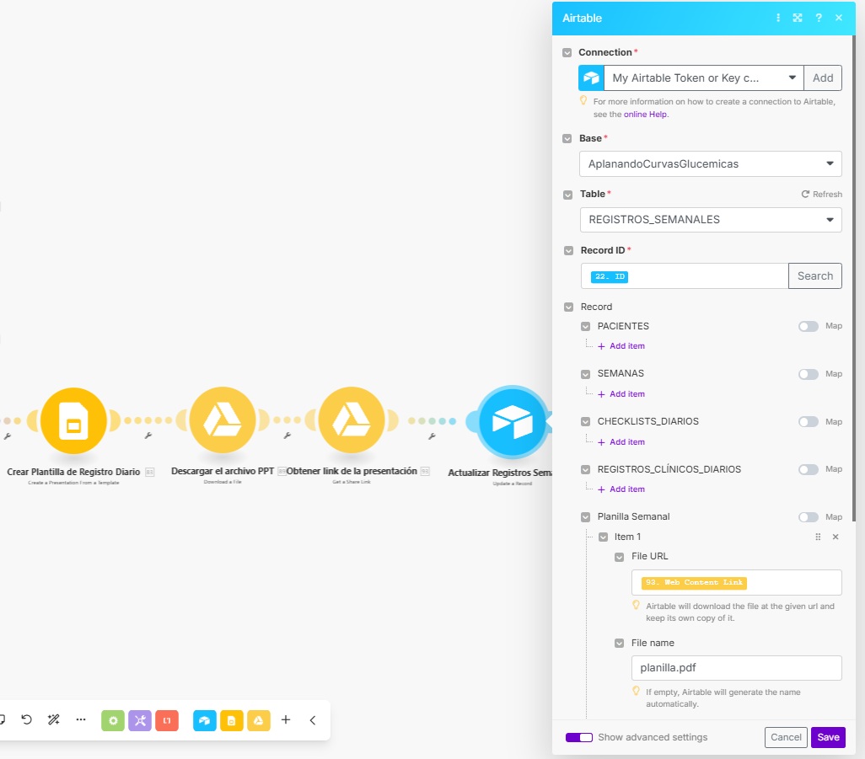This screenshot has width=865, height=759.
Task: Click the File name field containing planilla.pdf
Action: [x=737, y=668]
